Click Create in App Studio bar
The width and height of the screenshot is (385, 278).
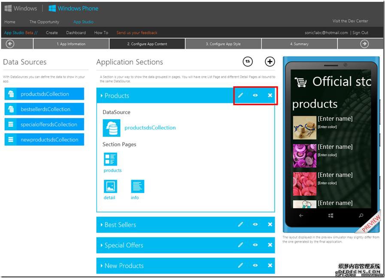52,33
